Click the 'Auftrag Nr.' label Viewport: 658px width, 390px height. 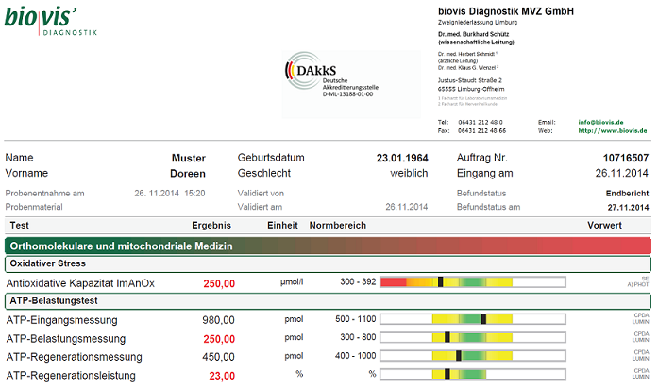(481, 158)
